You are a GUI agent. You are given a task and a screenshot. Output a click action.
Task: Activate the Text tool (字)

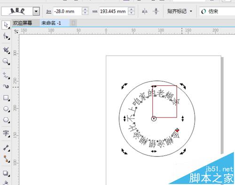(x=6, y=133)
